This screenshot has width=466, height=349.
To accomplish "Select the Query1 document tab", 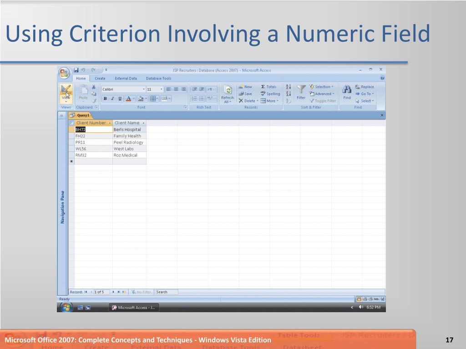I will click(80, 115).
